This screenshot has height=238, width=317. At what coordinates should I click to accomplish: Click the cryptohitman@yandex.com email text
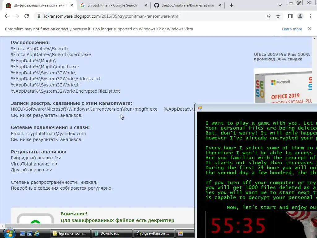click(x=56, y=134)
